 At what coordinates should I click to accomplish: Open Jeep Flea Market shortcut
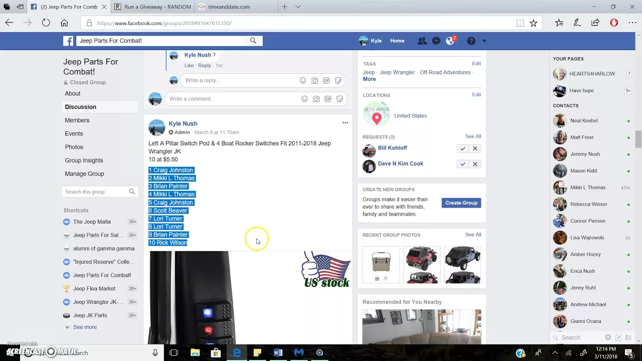[94, 289]
